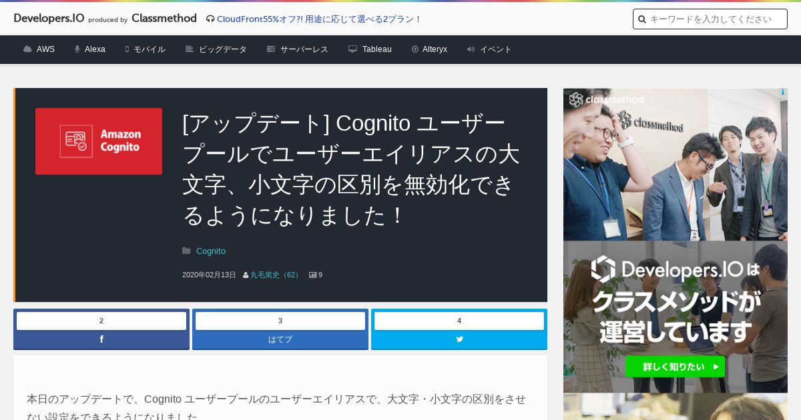Select the article intro paragraph starting 本日のアップデートで
801x420 pixels.
pyautogui.click(x=276, y=407)
